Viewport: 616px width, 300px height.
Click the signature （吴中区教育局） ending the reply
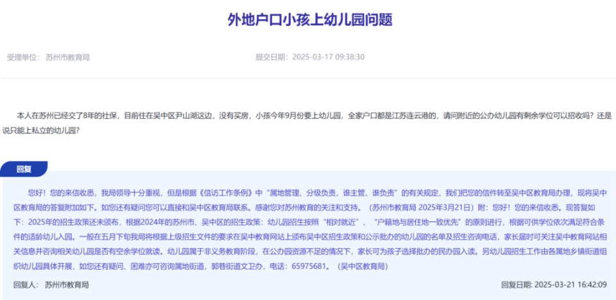pos(363,266)
